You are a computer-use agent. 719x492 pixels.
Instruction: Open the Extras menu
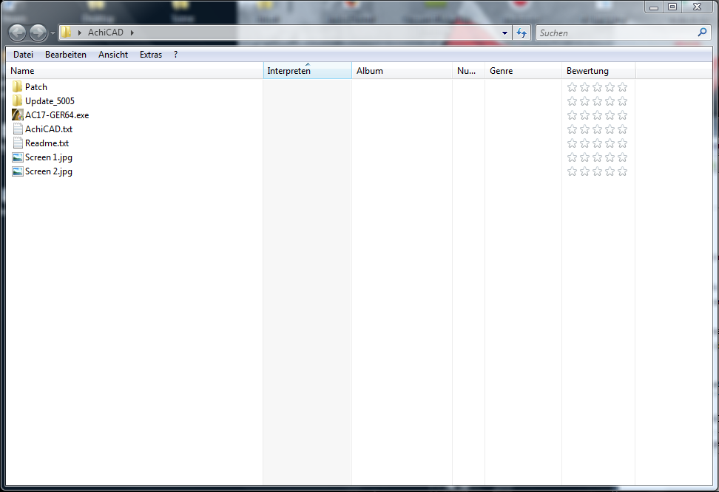tap(151, 55)
